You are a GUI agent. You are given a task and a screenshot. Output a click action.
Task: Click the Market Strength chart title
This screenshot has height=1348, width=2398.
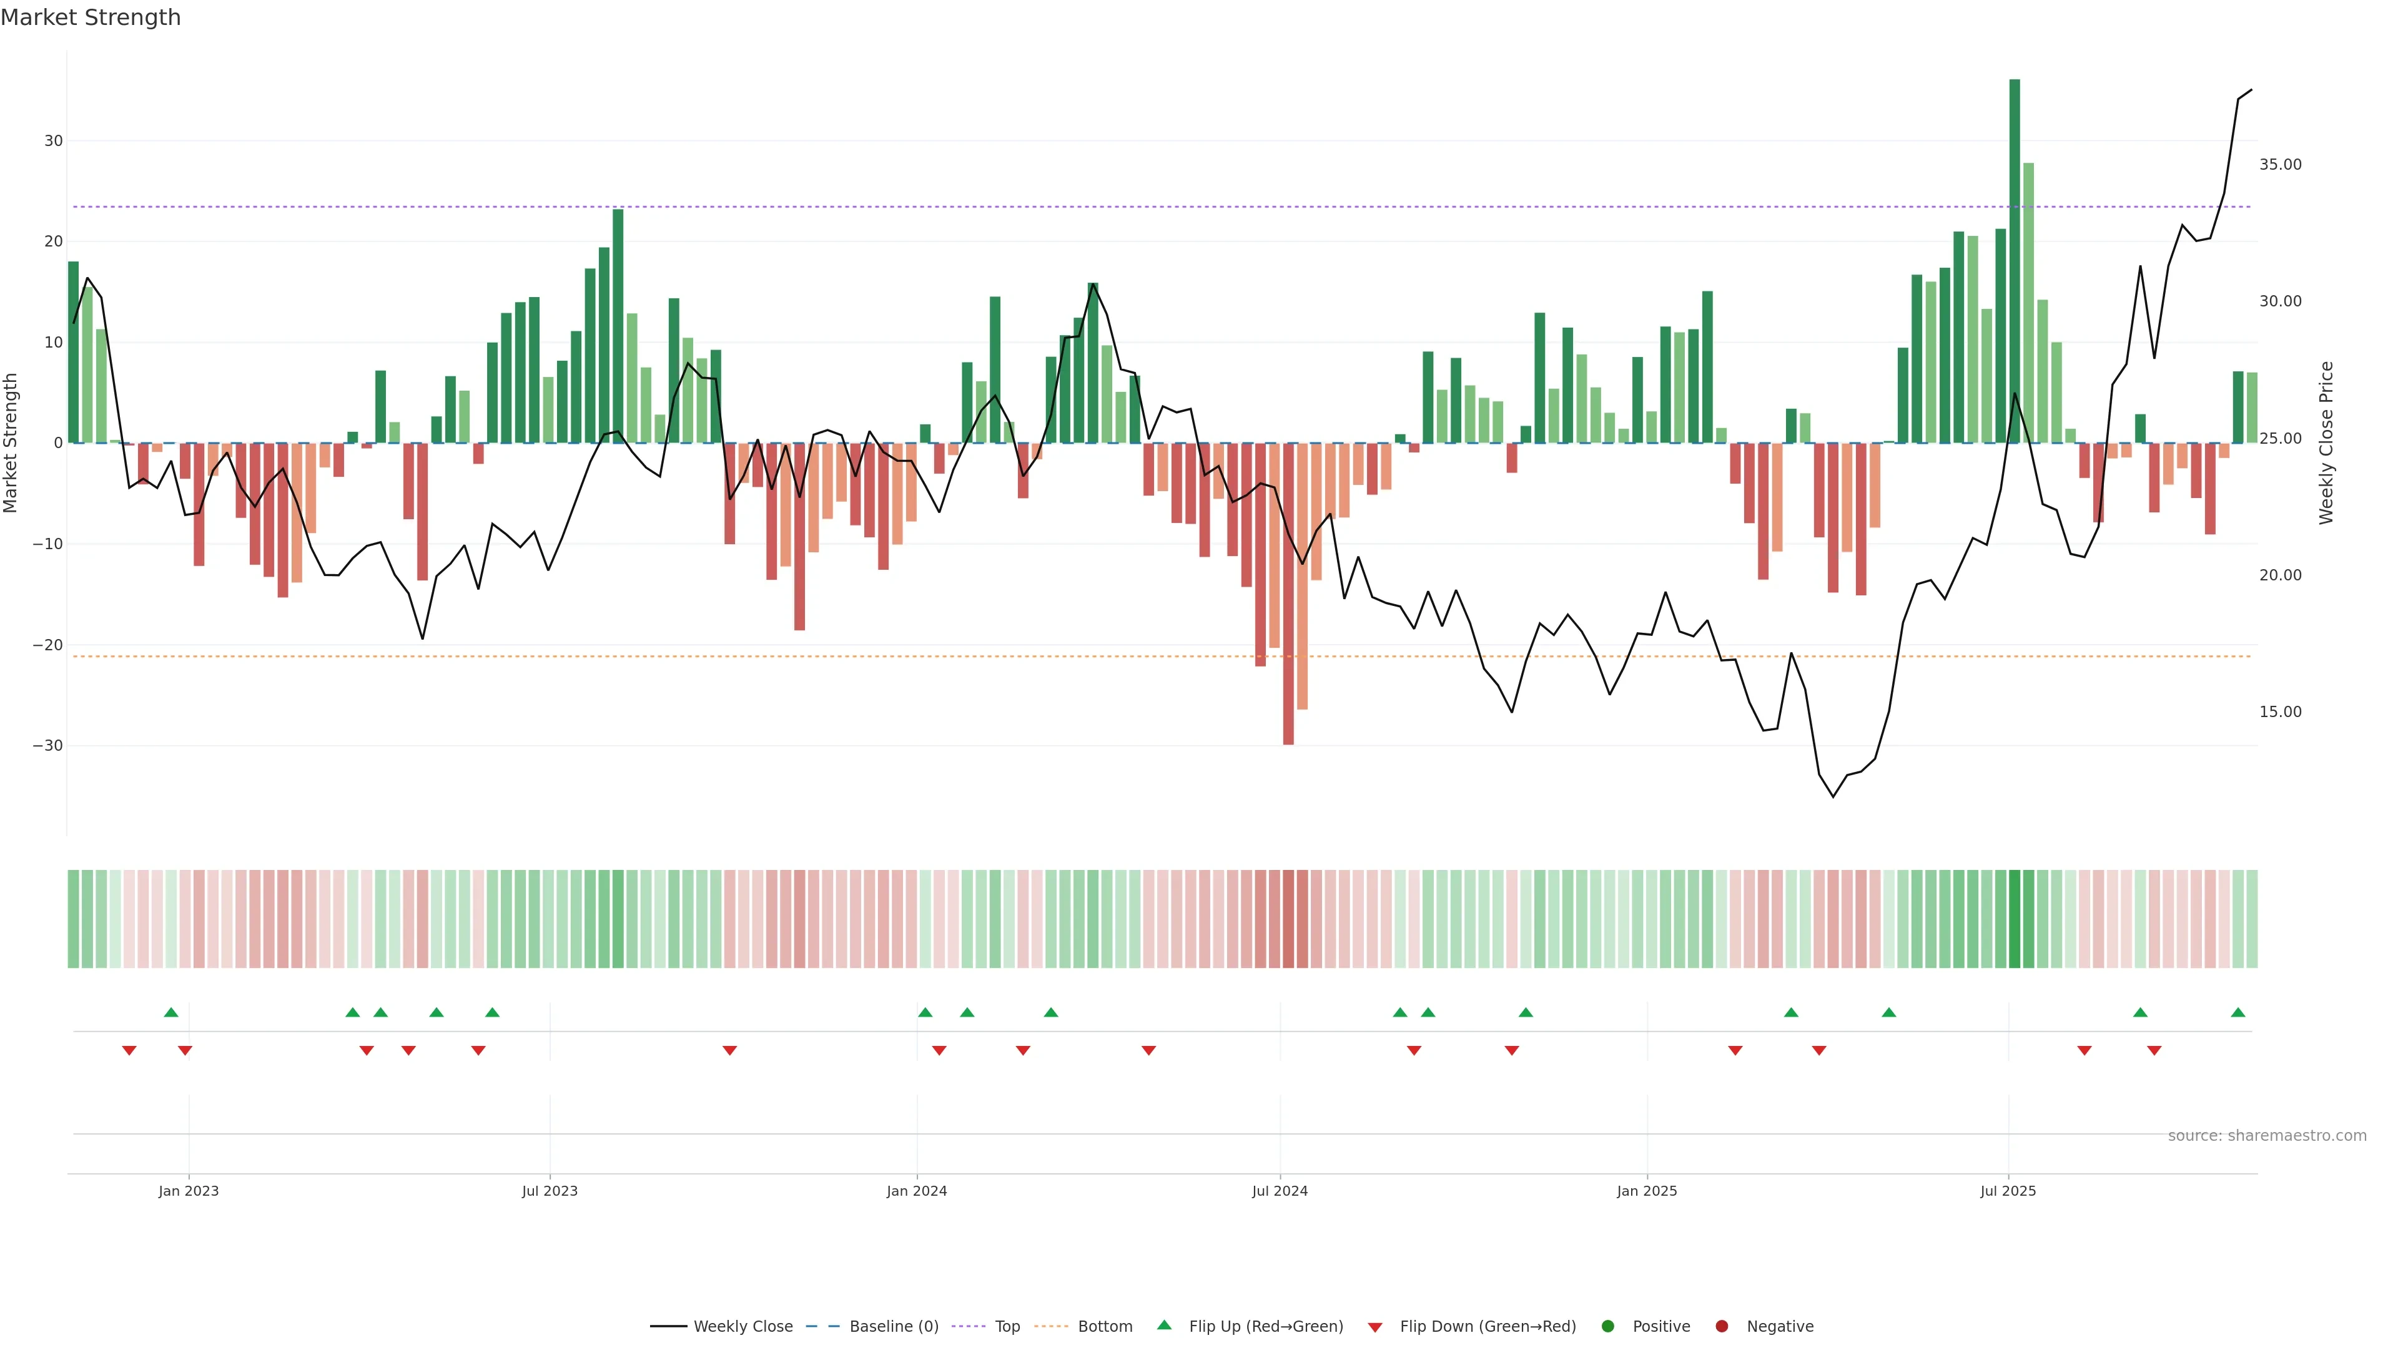(91, 17)
